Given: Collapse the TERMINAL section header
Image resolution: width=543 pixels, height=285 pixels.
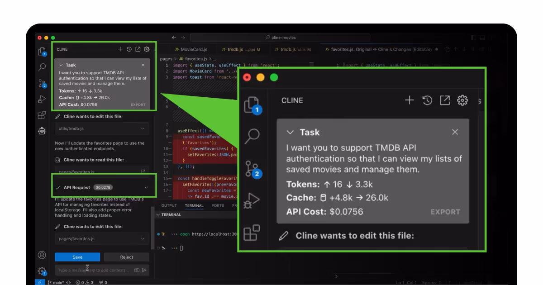Looking at the screenshot, I should point(159,215).
